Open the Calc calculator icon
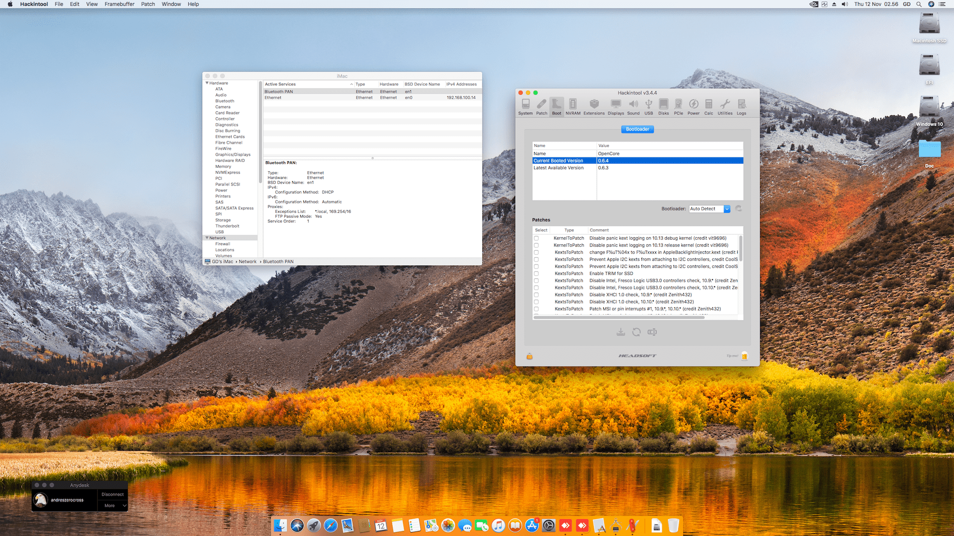The height and width of the screenshot is (536, 954). coord(709,106)
